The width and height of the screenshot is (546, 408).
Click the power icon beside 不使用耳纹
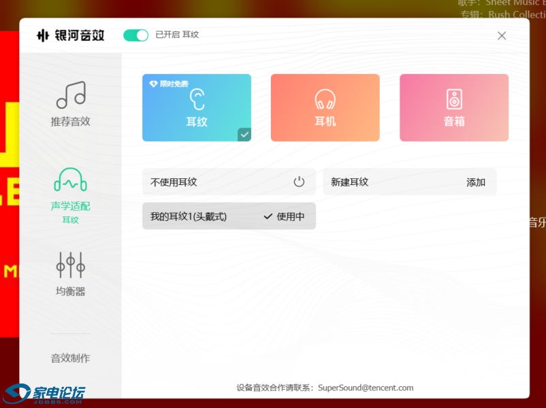(x=299, y=182)
